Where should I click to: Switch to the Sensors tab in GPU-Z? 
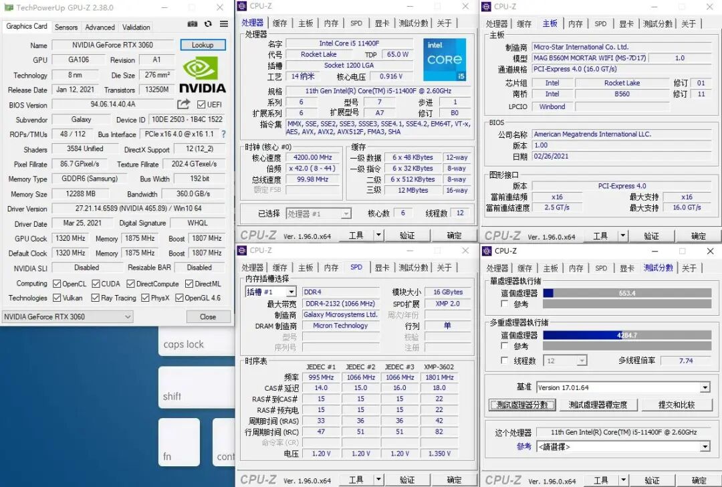pos(66,27)
